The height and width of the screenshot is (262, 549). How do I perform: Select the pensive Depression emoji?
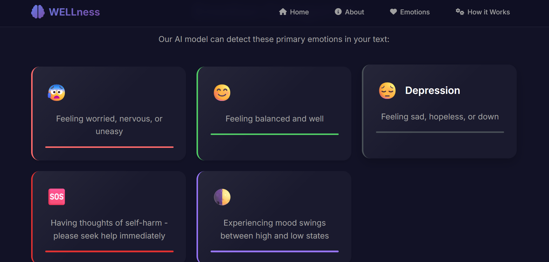click(x=387, y=91)
